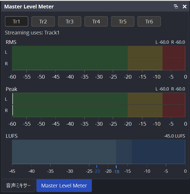Click the Master Level Meter title
This screenshot has width=190, height=194.
(29, 7)
